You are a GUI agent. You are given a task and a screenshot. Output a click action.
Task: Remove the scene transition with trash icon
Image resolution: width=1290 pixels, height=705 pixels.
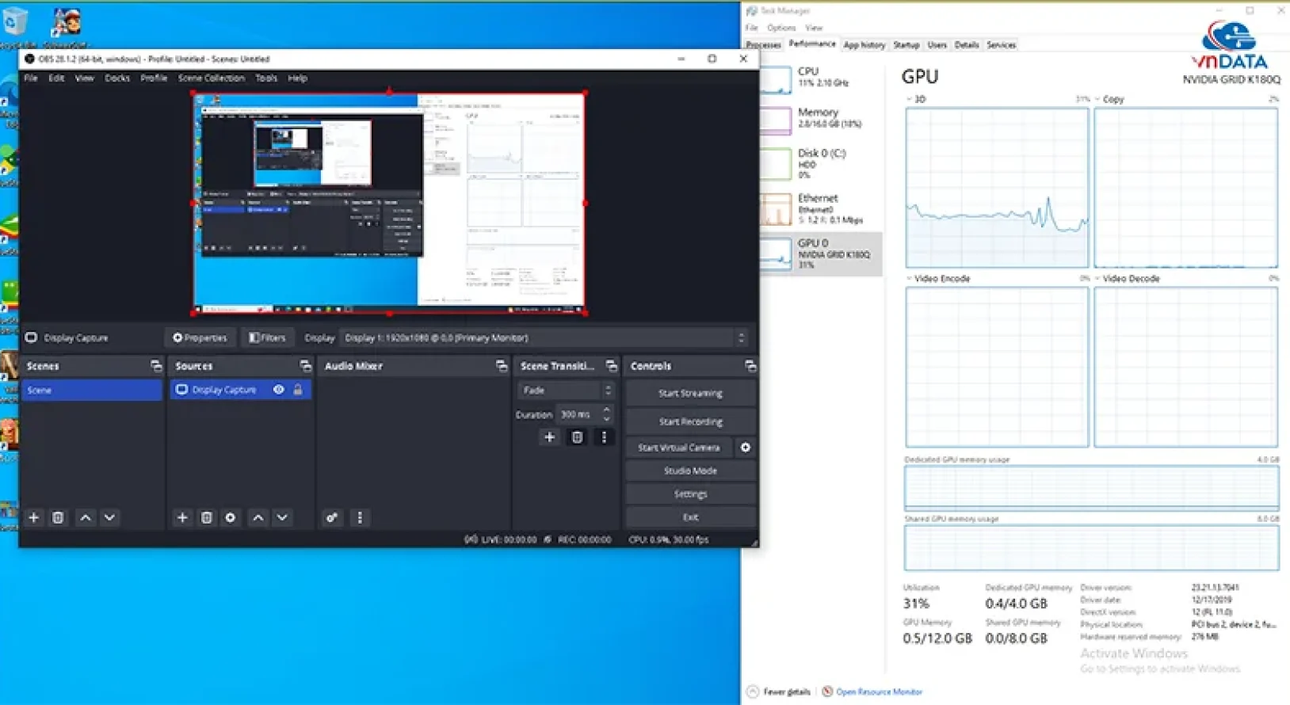(577, 437)
